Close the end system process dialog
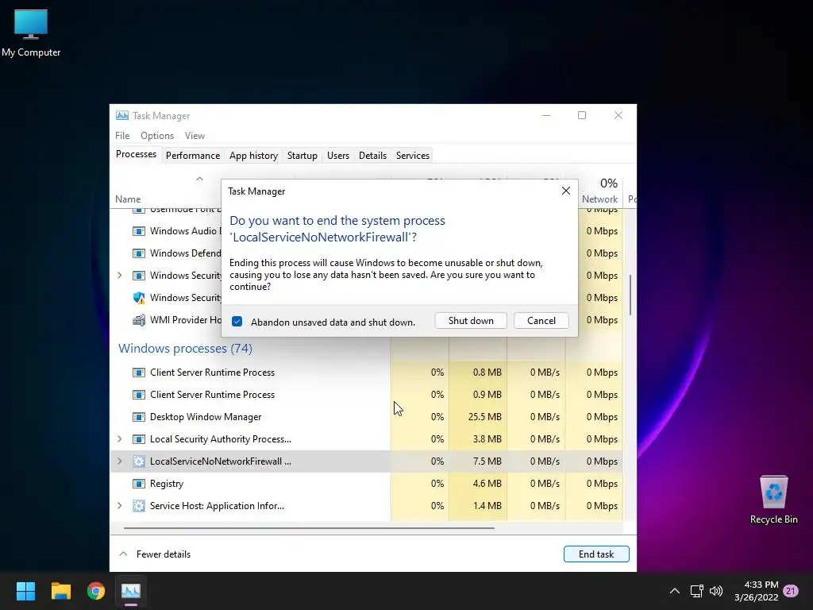The width and height of the screenshot is (813, 610). click(x=565, y=191)
